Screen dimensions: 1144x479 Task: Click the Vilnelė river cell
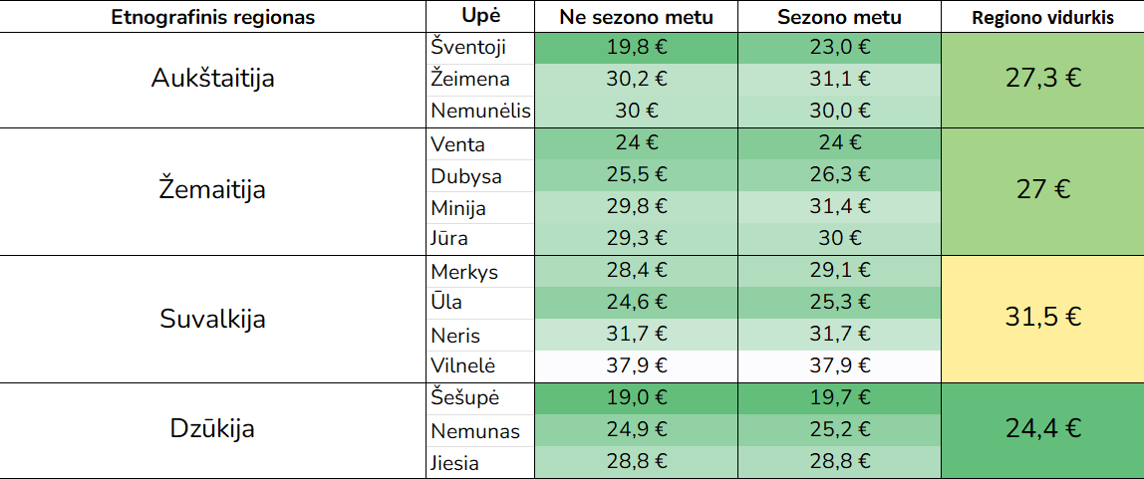pos(480,364)
